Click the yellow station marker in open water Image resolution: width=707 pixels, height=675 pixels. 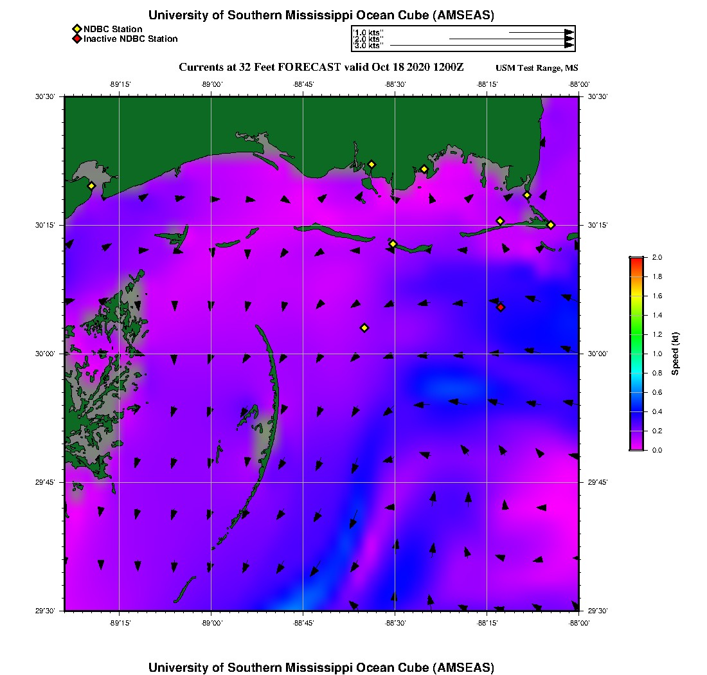pyautogui.click(x=364, y=328)
